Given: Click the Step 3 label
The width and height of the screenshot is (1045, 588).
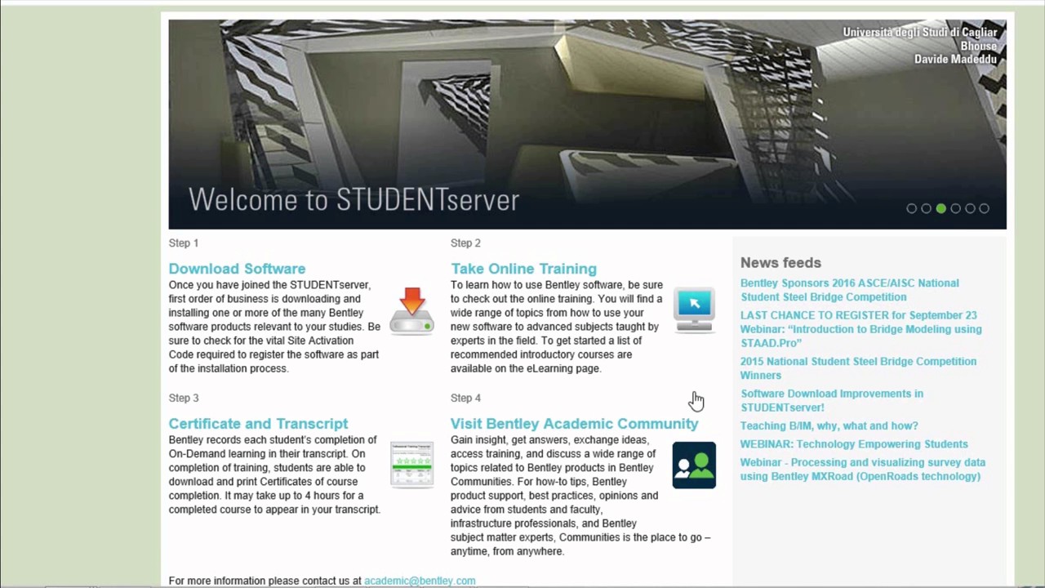Looking at the screenshot, I should tap(184, 399).
